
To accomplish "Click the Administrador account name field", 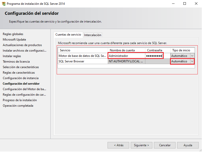I will (x=126, y=56).
